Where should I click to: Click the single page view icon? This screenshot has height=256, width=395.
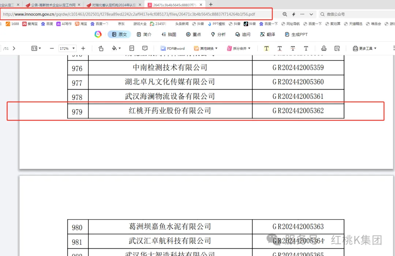pyautogui.click(x=132, y=48)
